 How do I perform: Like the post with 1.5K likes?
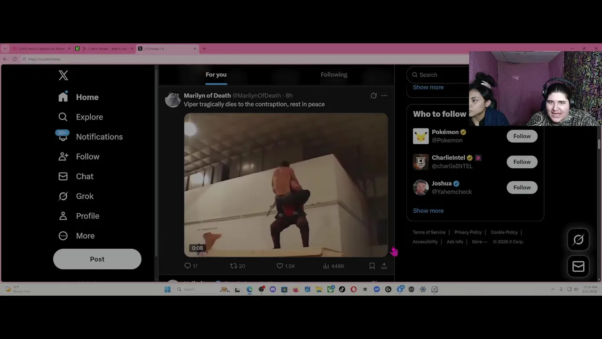click(x=285, y=266)
